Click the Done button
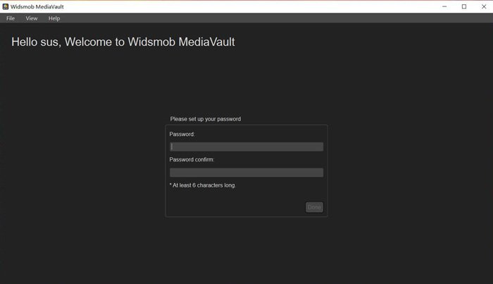 314,207
